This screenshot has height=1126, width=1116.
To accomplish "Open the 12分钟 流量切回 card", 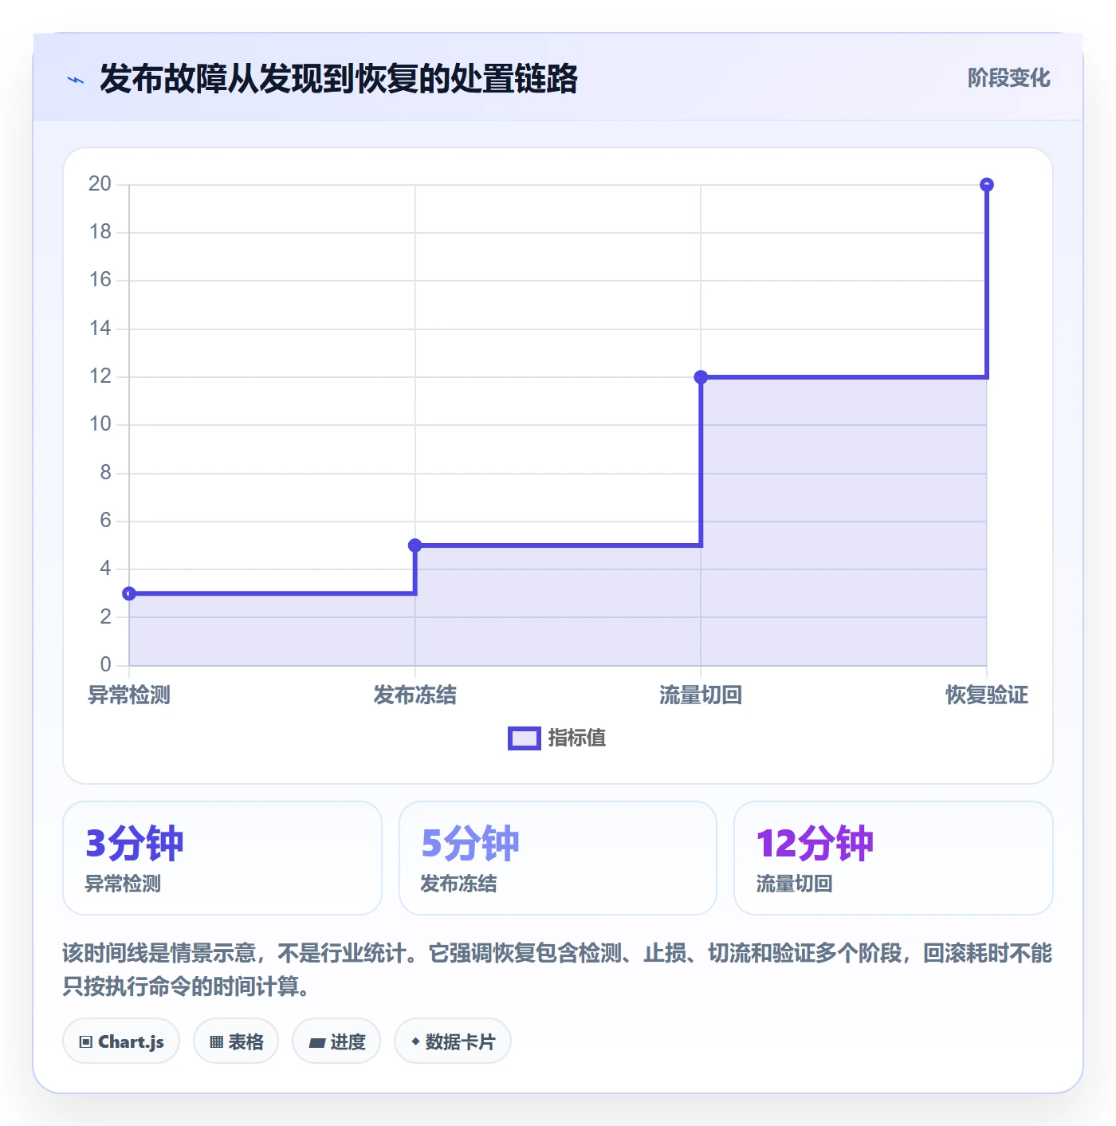I will tap(894, 858).
